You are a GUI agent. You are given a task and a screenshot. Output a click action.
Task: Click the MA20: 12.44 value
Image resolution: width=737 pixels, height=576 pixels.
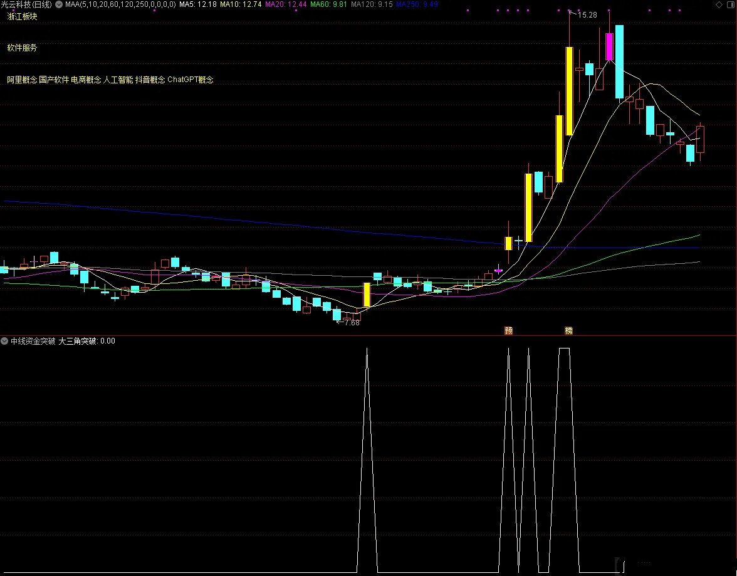tap(286, 4)
